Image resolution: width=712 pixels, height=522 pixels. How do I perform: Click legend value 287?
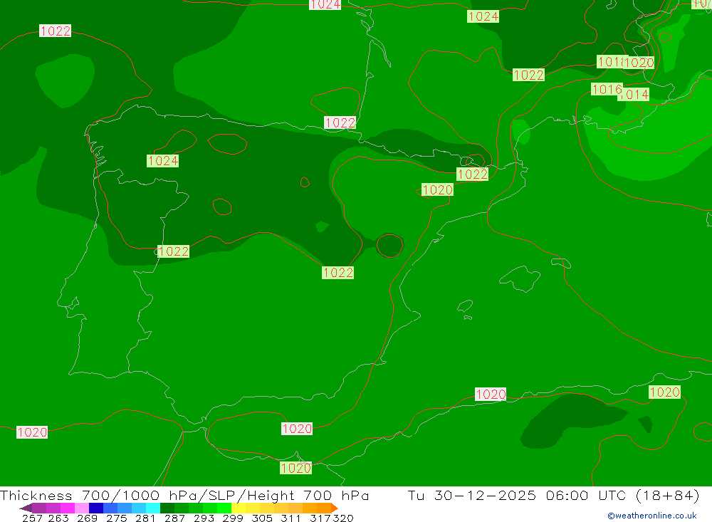pyautogui.click(x=174, y=518)
